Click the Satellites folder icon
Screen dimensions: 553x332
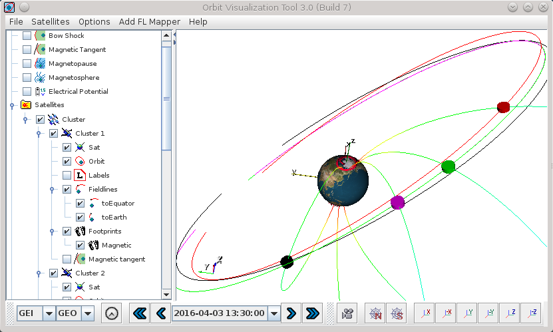(x=26, y=105)
